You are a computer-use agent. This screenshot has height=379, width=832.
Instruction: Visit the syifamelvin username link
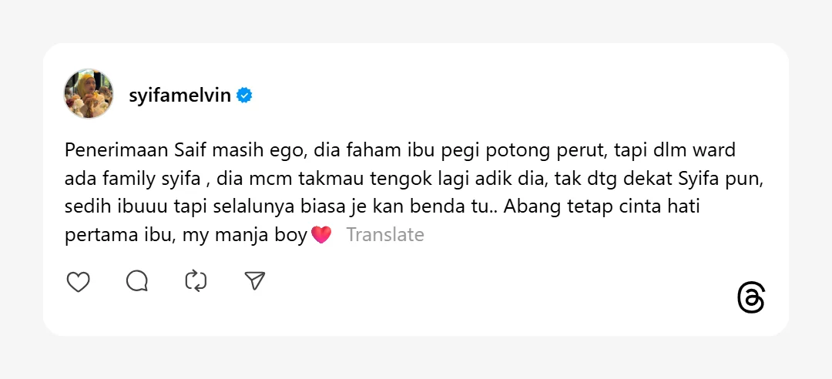tap(179, 96)
